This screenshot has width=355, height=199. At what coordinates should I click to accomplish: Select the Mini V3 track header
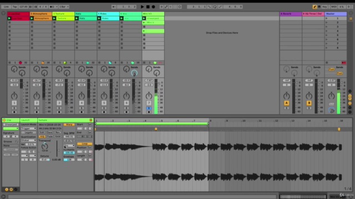(153, 14)
